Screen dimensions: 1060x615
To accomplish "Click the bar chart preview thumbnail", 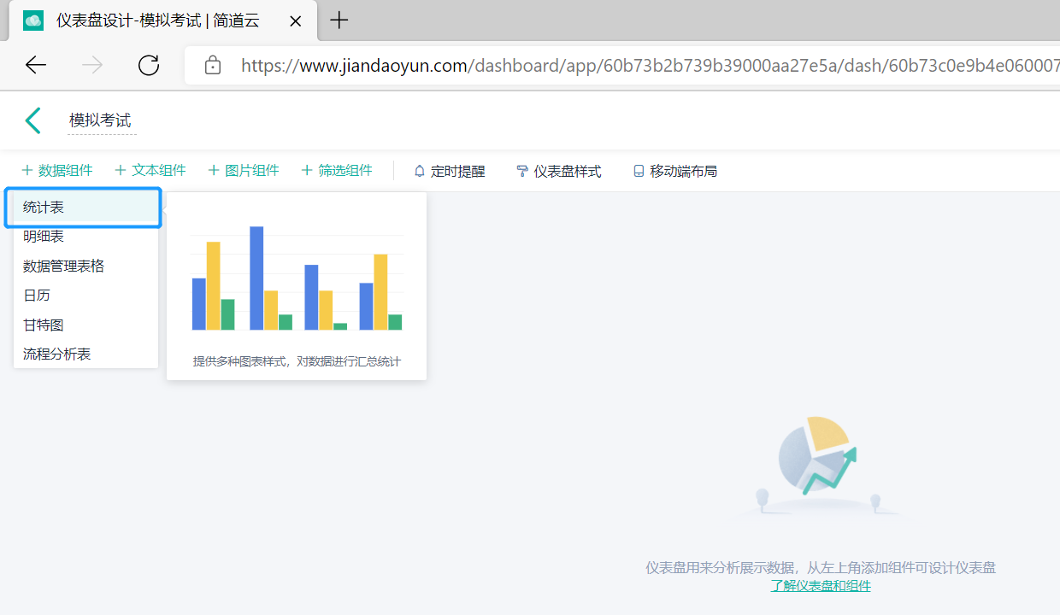I will tap(297, 278).
